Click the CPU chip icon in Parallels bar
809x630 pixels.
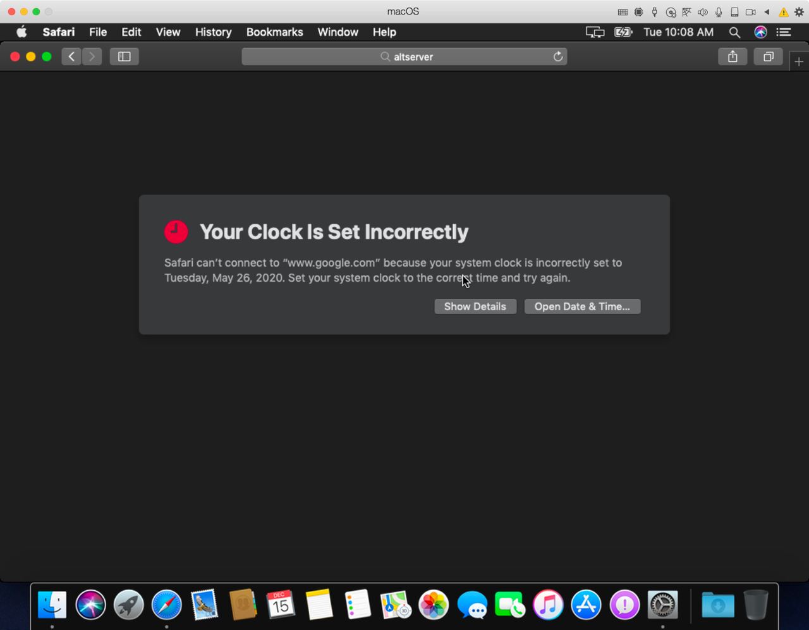pos(639,12)
